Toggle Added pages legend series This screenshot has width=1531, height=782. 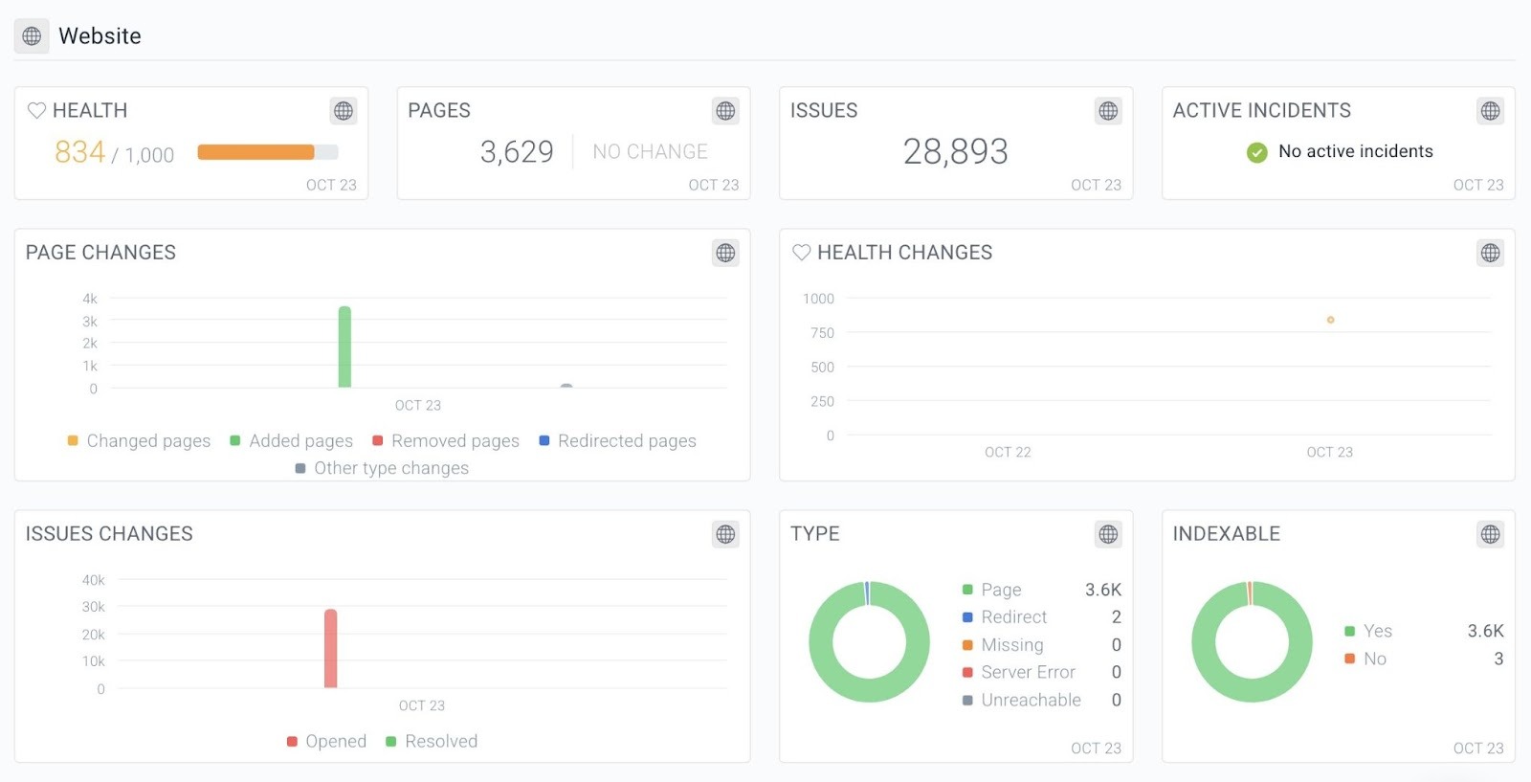pos(291,441)
